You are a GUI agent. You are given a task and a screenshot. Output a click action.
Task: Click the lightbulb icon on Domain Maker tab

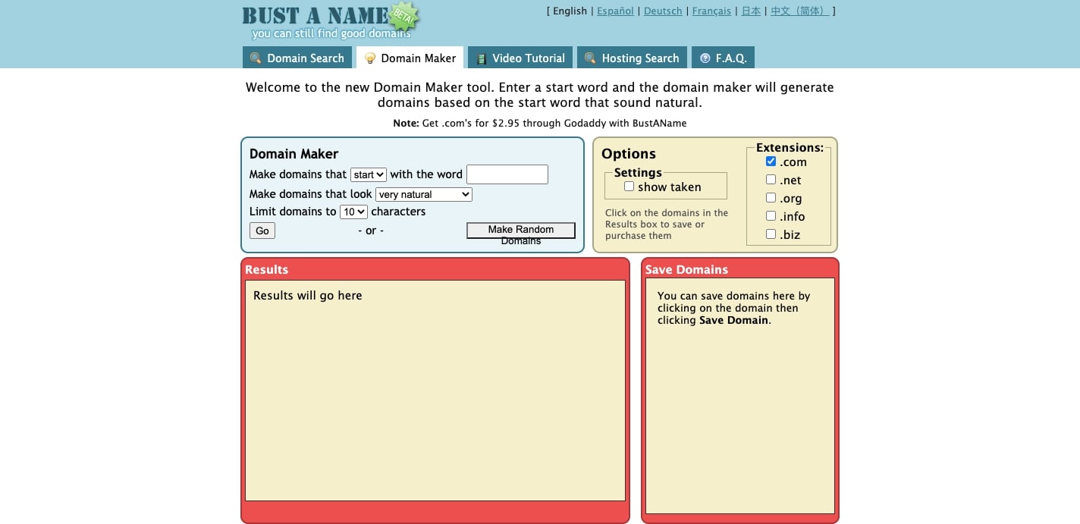tap(370, 58)
